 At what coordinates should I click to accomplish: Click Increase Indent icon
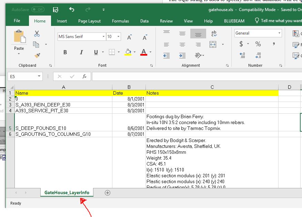(182, 56)
